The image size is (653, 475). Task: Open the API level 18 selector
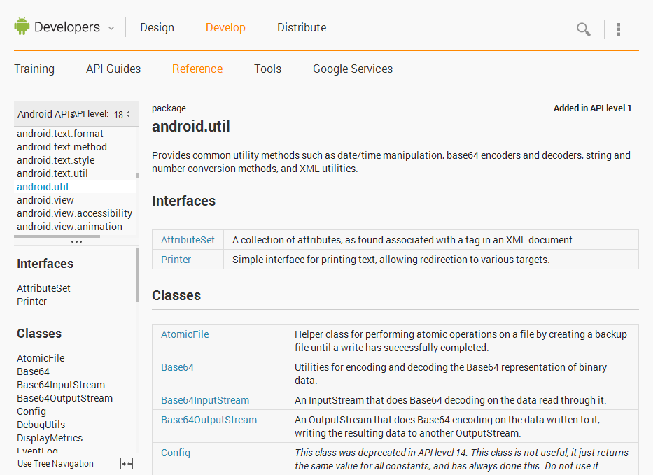[122, 114]
